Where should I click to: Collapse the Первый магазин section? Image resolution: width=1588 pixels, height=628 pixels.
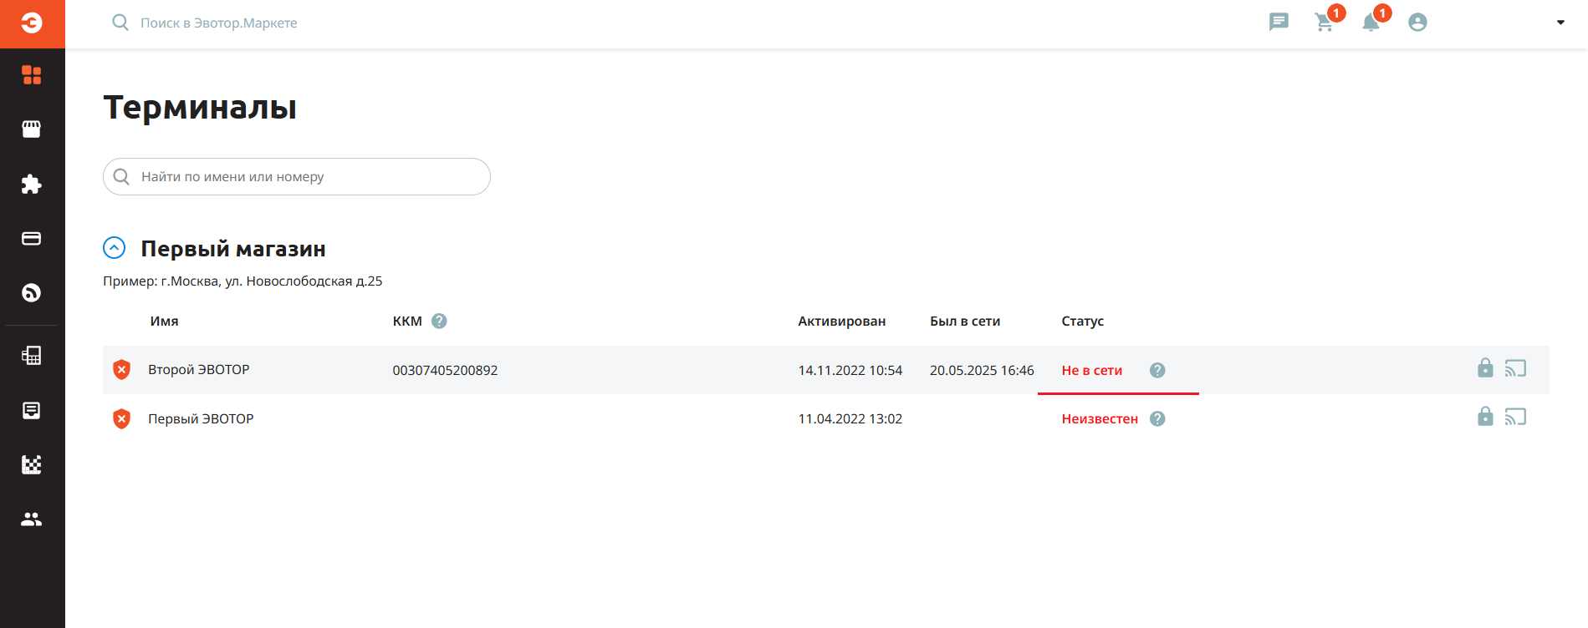[115, 248]
